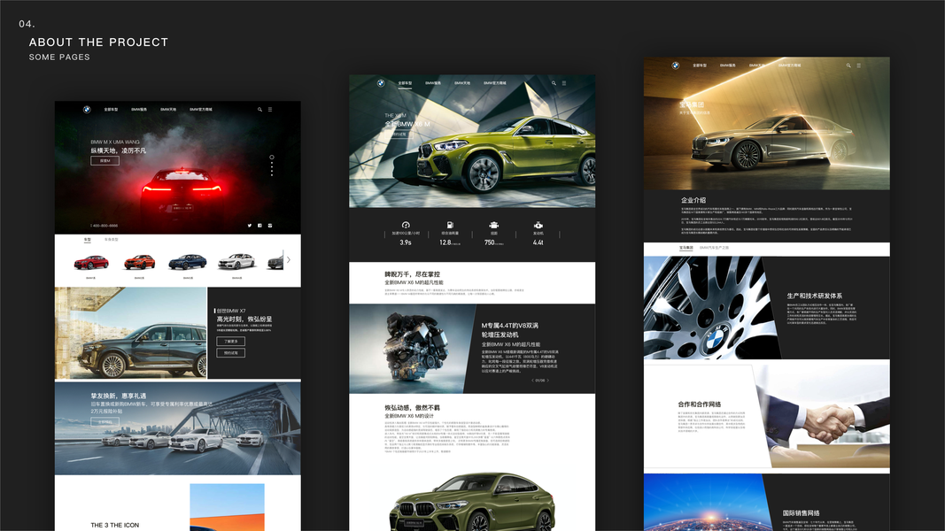The height and width of the screenshot is (531, 945).
Task: Click 睥睨万千，尽在掌控 heading
Action: (x=412, y=274)
